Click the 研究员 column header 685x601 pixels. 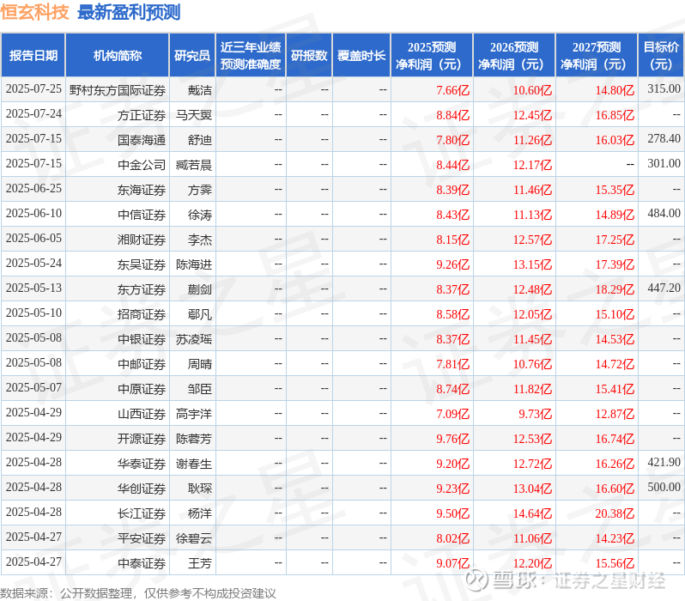(x=192, y=55)
